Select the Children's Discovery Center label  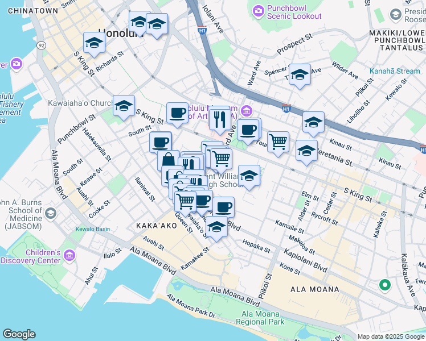coord(31,256)
